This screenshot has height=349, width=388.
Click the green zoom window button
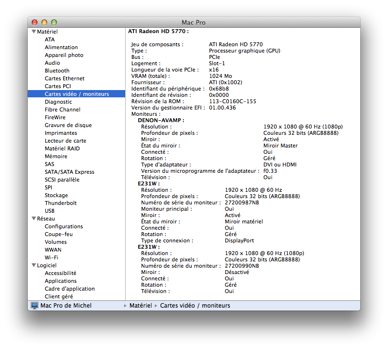54,22
